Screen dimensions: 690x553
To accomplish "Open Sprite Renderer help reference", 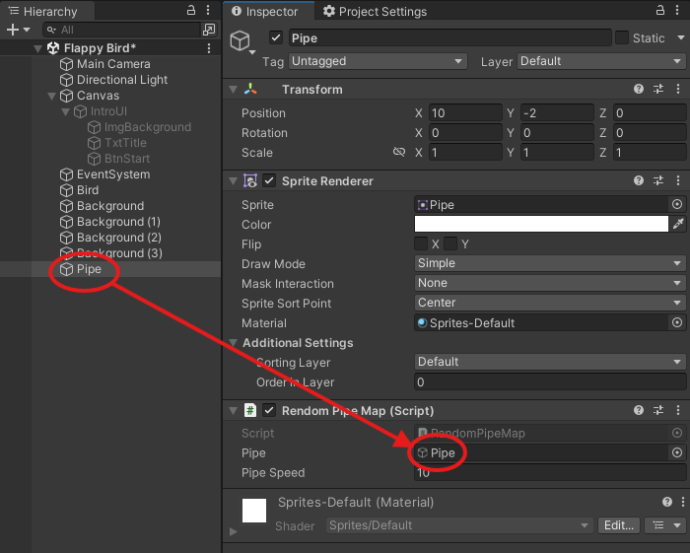I will point(639,180).
